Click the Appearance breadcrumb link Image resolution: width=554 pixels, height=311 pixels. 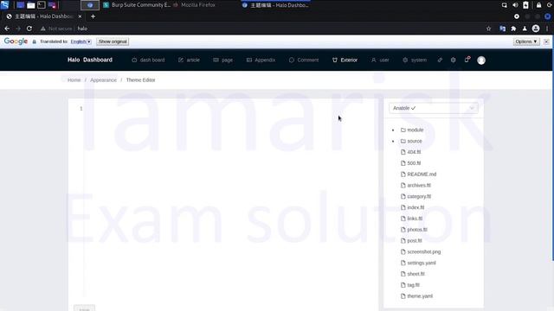[x=103, y=80]
